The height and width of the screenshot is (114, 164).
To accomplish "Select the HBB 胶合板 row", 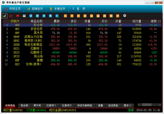I will click(x=82, y=25).
